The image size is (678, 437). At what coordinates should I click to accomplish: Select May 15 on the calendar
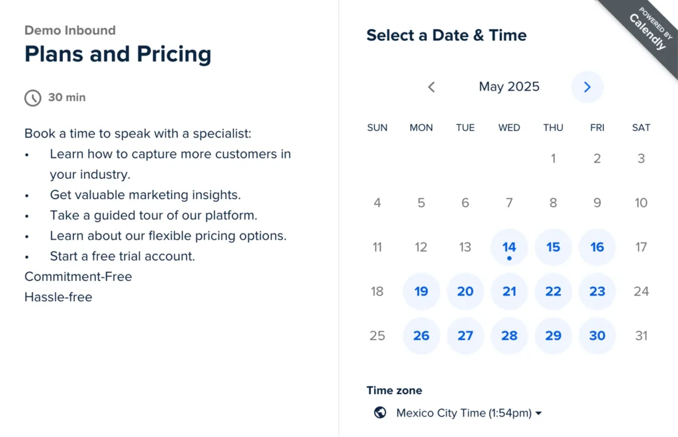tap(554, 247)
